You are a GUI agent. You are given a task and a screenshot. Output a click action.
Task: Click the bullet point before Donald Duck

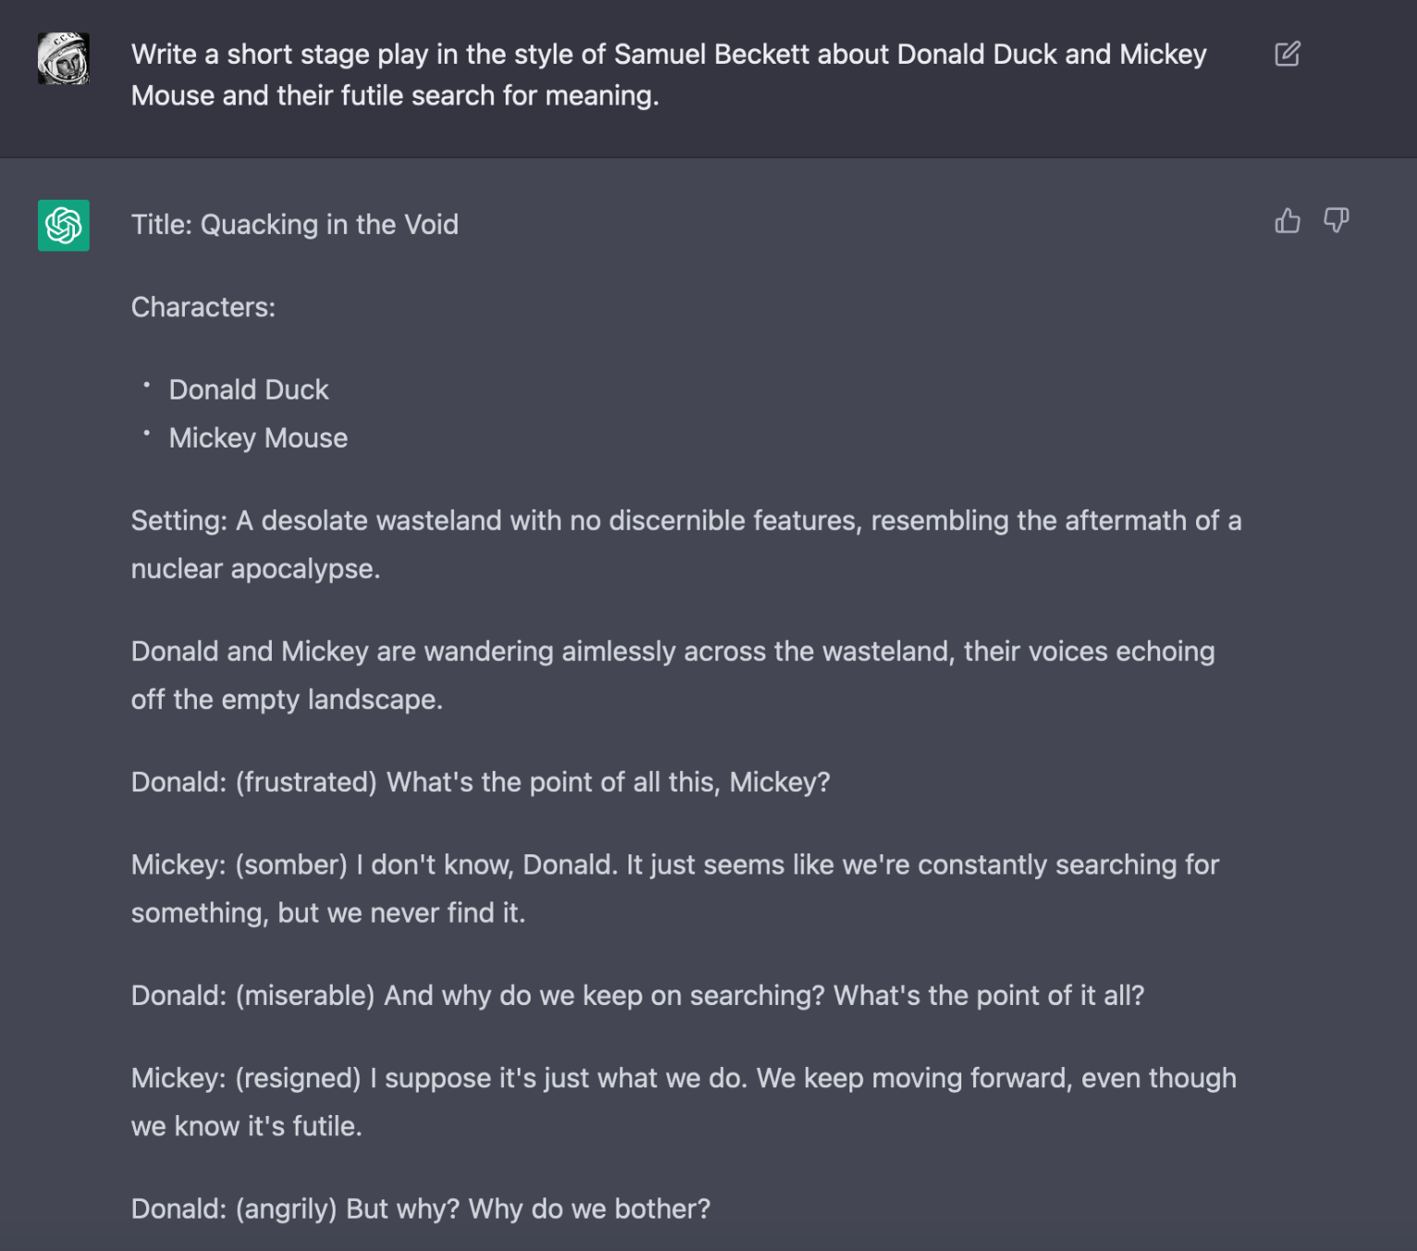click(147, 385)
